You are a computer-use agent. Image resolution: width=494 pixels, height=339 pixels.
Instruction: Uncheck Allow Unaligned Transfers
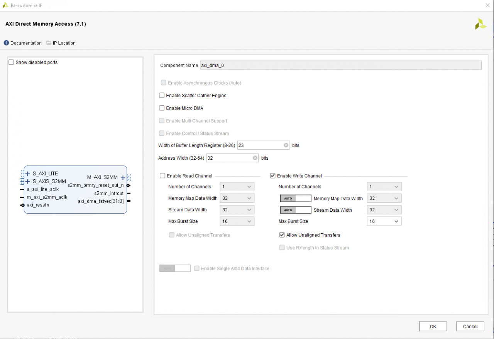tap(282, 235)
